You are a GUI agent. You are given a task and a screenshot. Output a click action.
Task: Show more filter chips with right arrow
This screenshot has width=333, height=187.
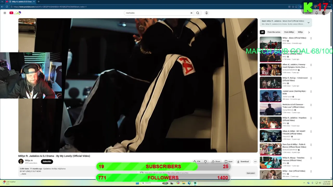(x=309, y=32)
